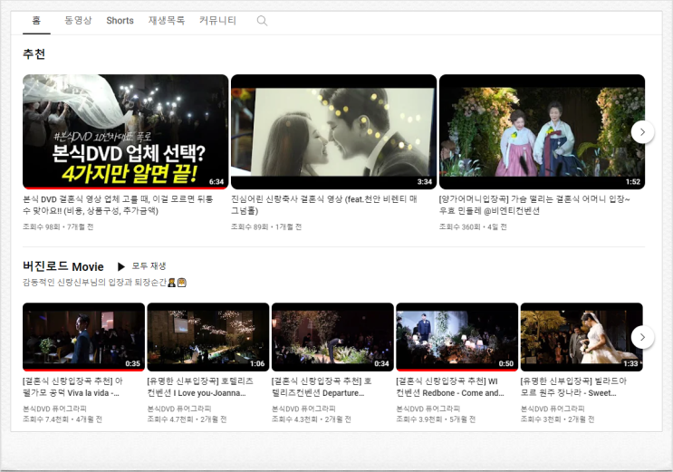673x472 pixels.
Task: Switch to the 홈 tab
Action: click(36, 21)
